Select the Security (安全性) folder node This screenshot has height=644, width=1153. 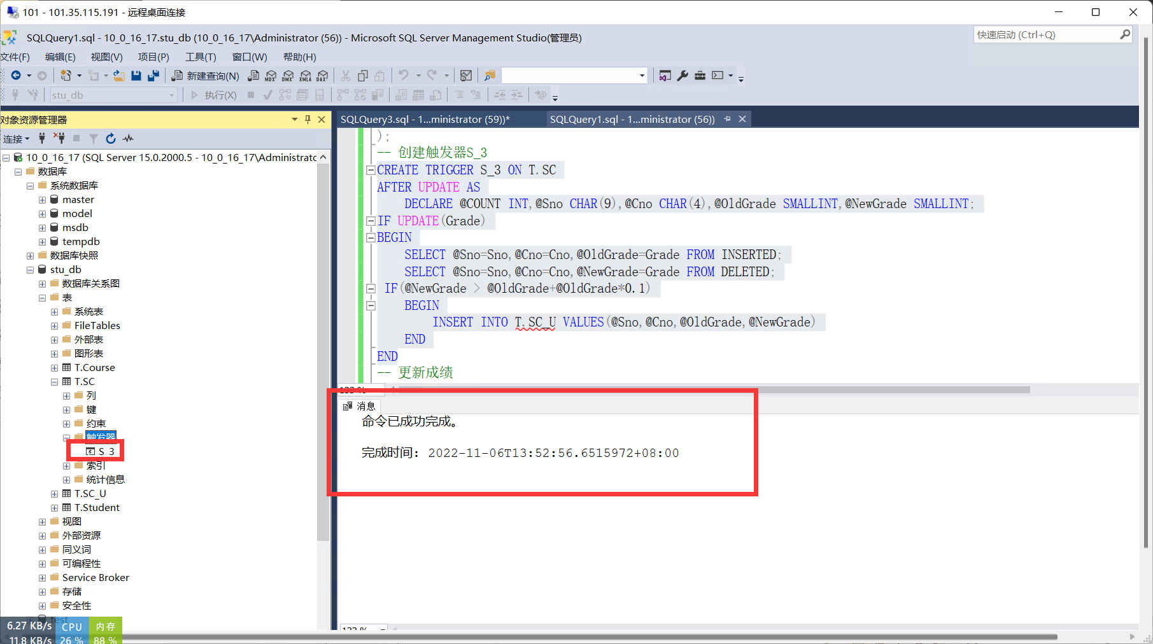click(x=76, y=606)
